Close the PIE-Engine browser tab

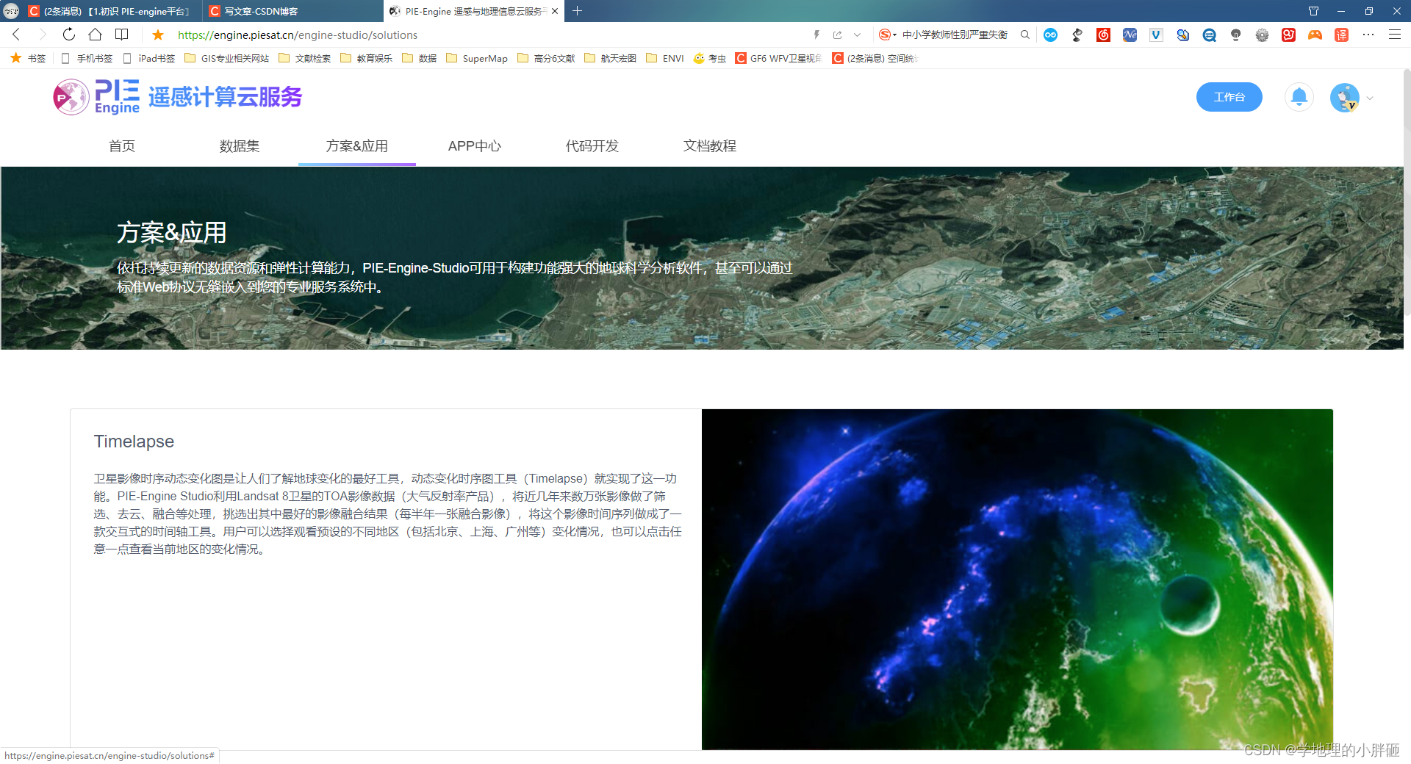click(555, 11)
